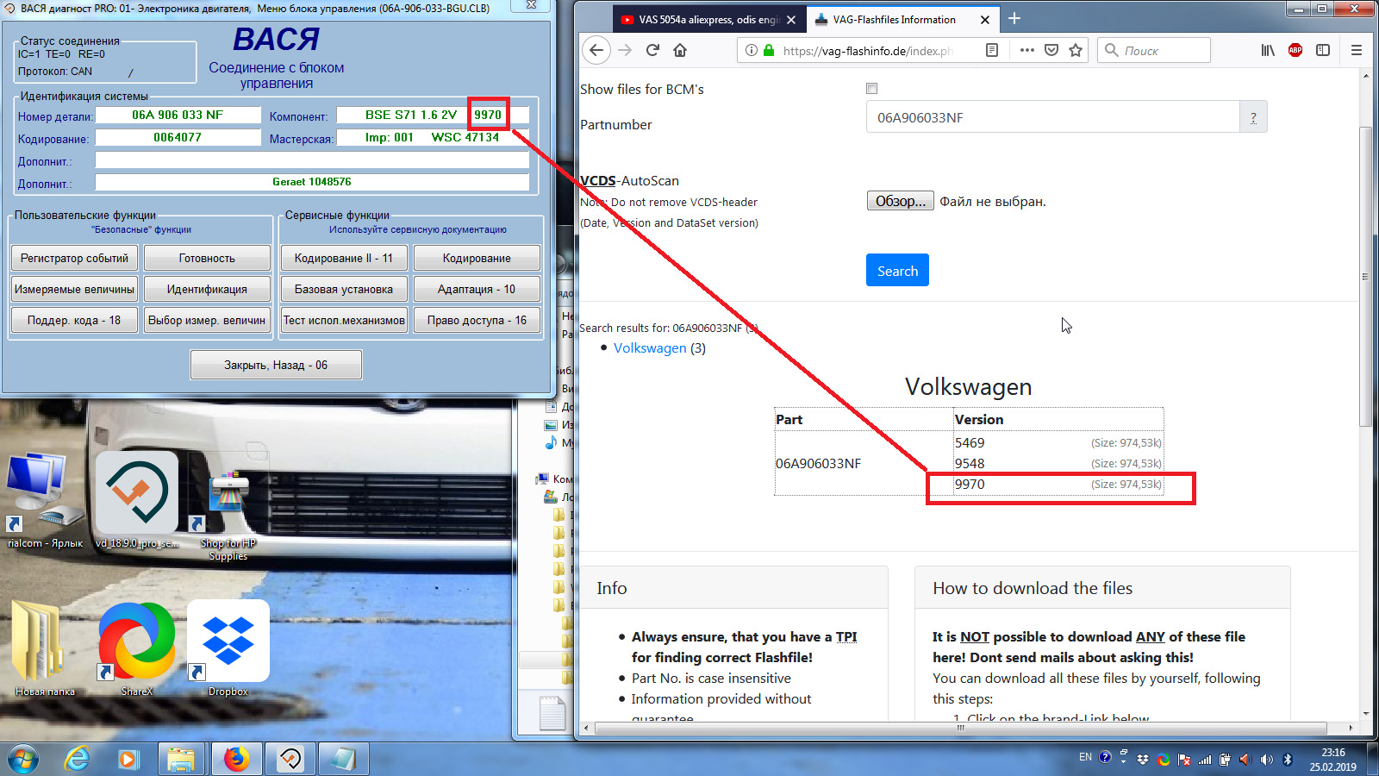Click the page's vertical scrollbar

point(1365,276)
